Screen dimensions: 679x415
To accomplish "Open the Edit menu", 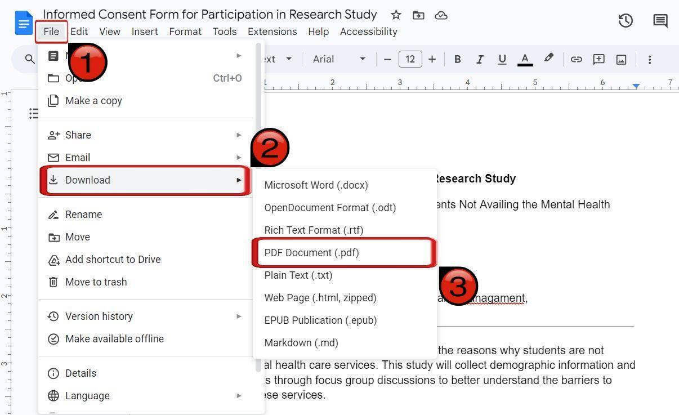I will (79, 32).
